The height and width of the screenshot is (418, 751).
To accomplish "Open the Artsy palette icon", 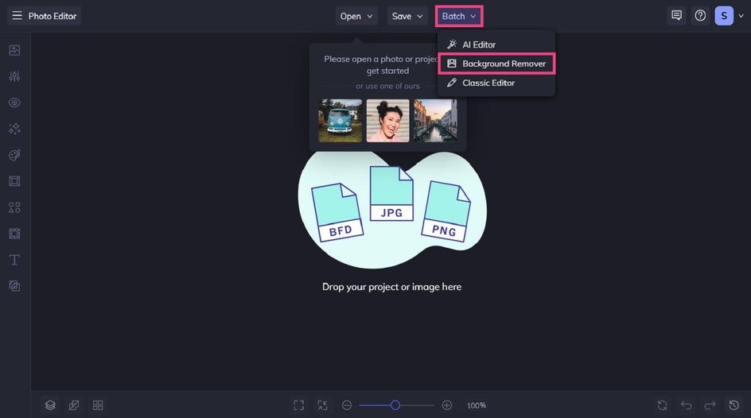I will [14, 155].
